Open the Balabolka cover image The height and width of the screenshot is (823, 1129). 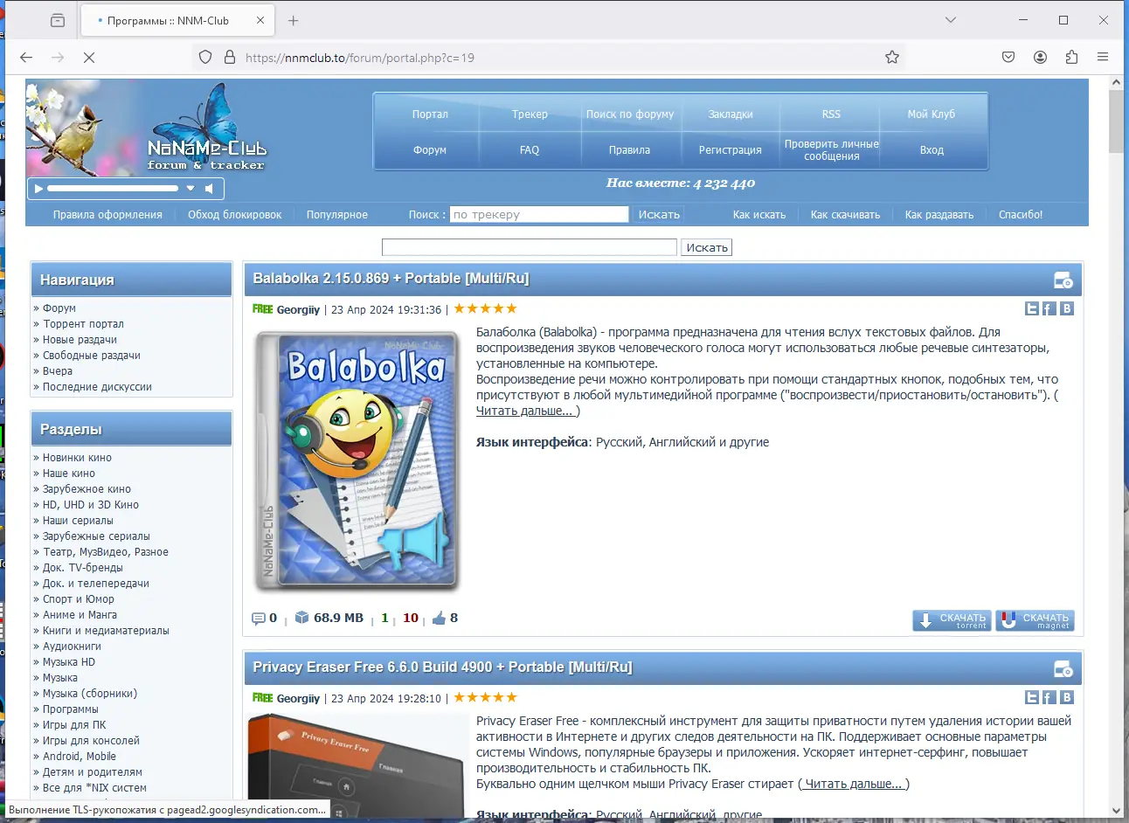[357, 460]
